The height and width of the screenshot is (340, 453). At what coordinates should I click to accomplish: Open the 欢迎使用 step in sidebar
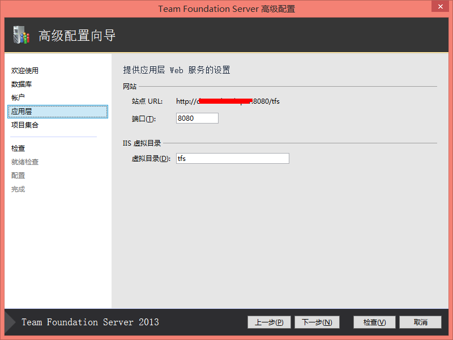click(x=25, y=70)
